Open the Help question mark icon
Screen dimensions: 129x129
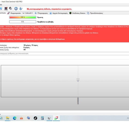click(16, 9)
